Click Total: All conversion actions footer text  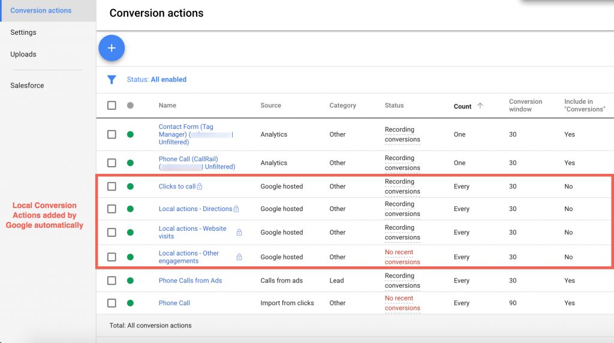[151, 326]
